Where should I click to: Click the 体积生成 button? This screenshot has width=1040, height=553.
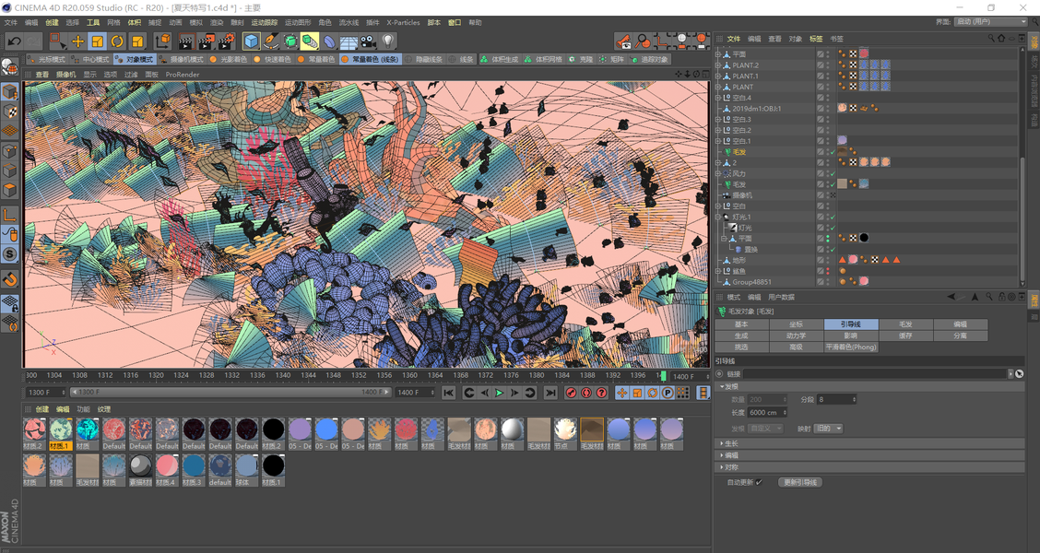(x=500, y=60)
